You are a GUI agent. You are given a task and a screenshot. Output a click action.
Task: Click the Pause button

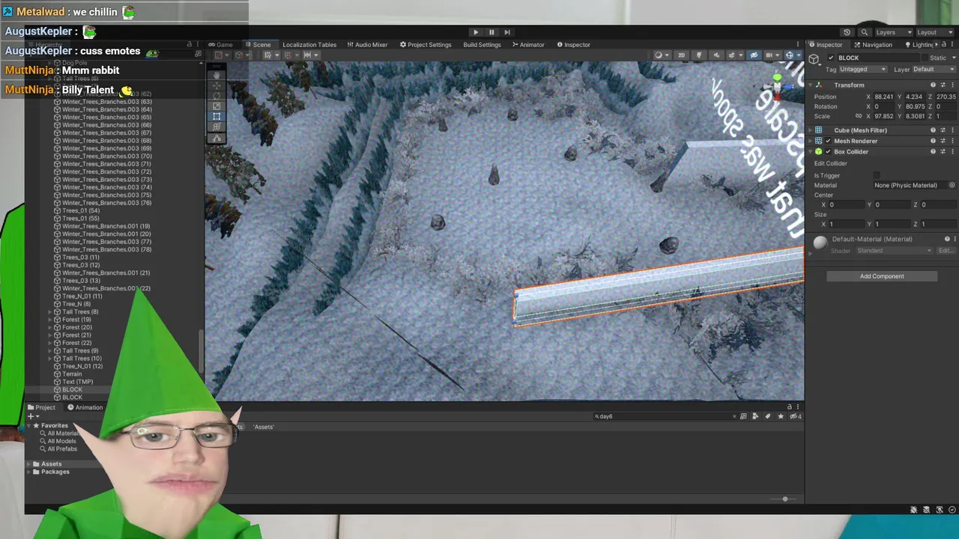click(x=491, y=32)
